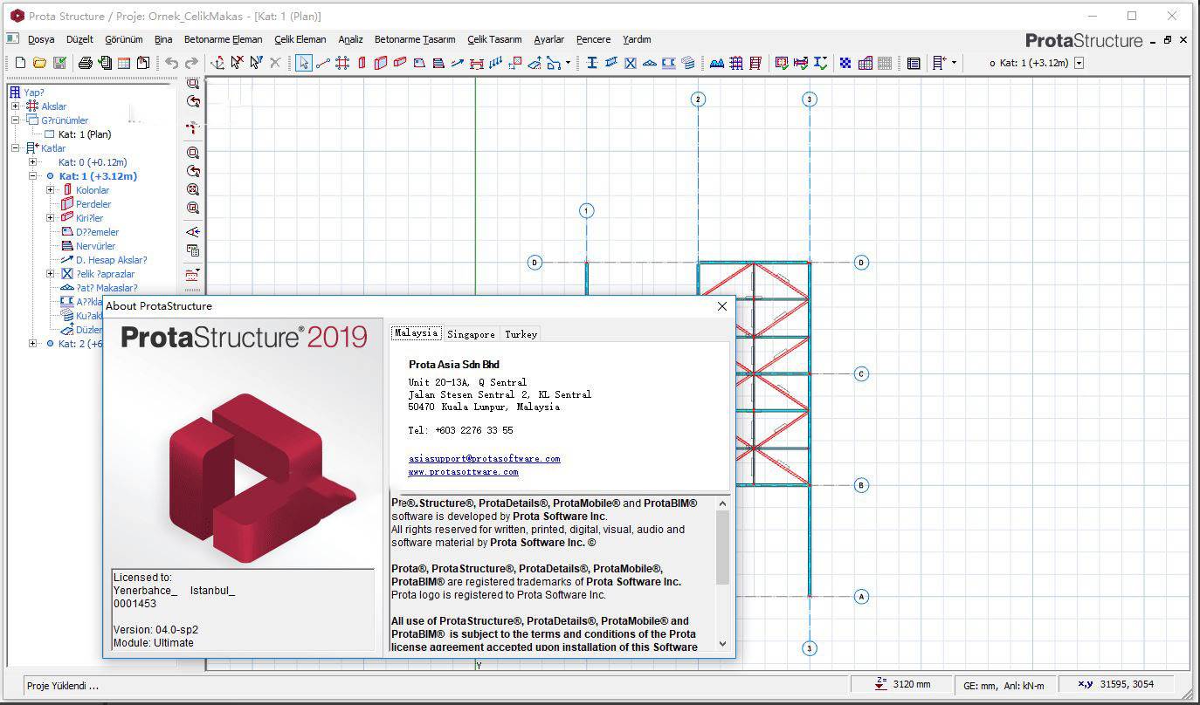This screenshot has height=705, width=1200.
Task: Click the UCS origin icon in toolbar
Action: pos(217,63)
